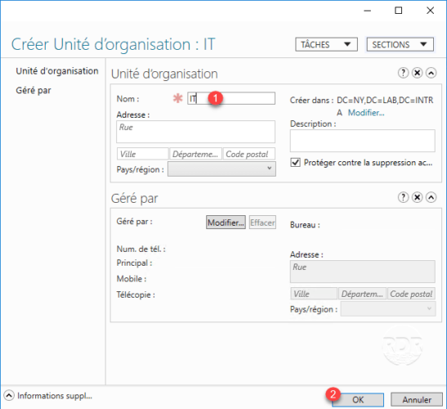Click the Créer dans path DC=NY,DC=LAB,DC=INTR
The width and height of the screenshot is (447, 409).
(x=385, y=100)
